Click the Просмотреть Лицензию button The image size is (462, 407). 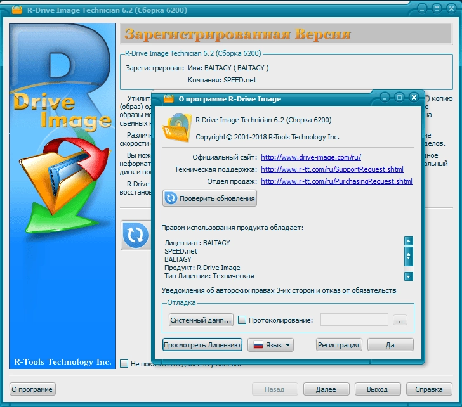click(202, 345)
